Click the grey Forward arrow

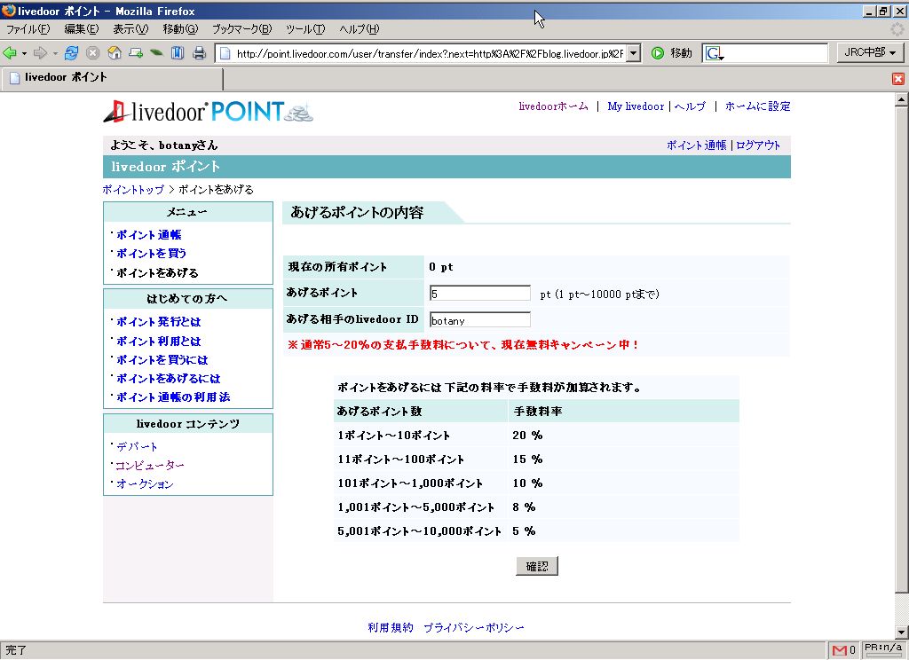click(x=40, y=53)
